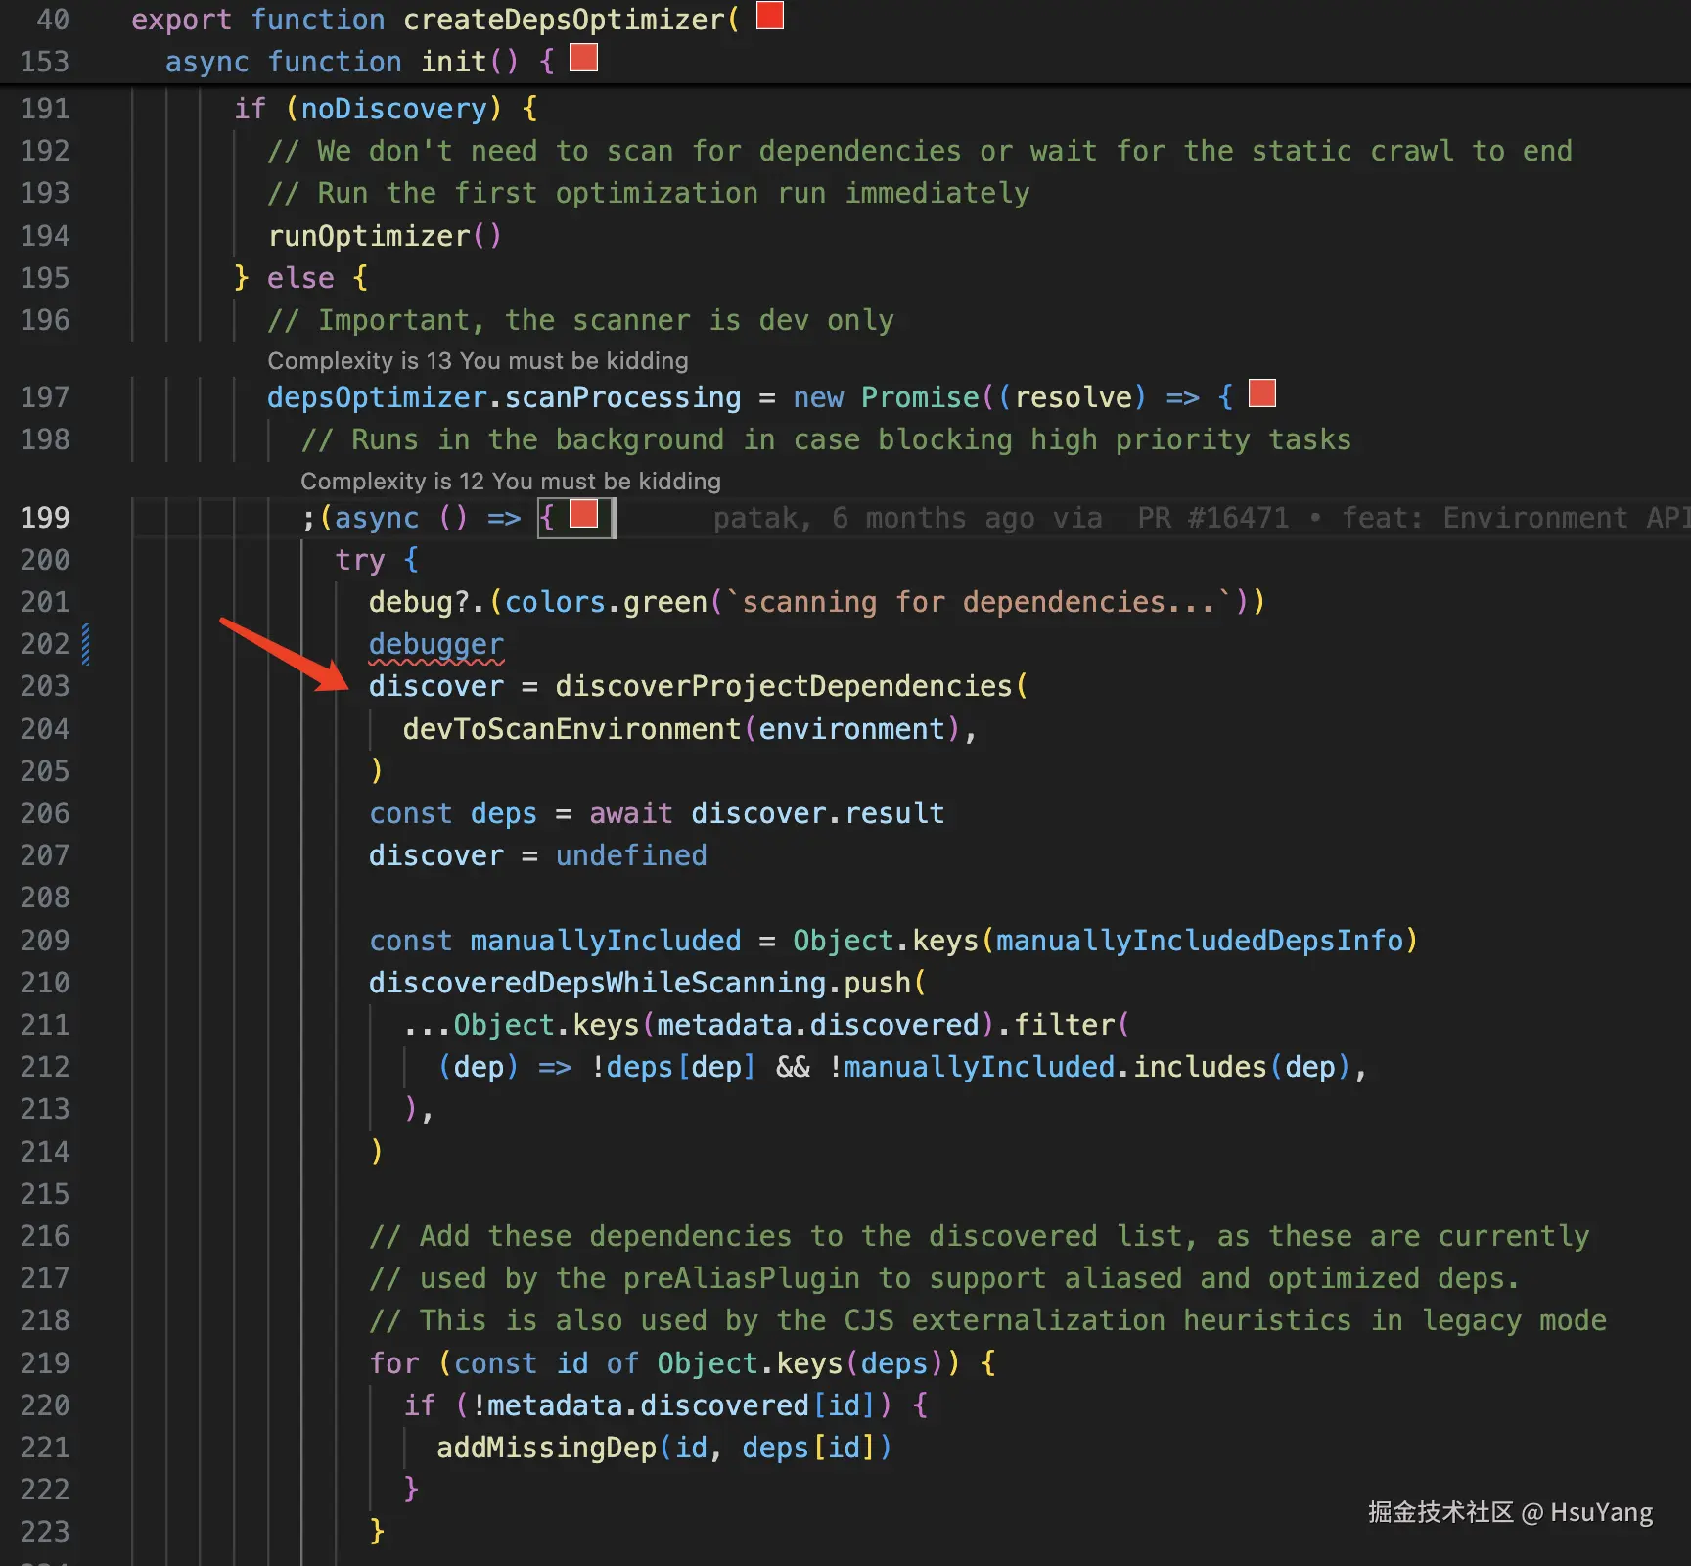Click the else keyword on line 195

pos(300,278)
